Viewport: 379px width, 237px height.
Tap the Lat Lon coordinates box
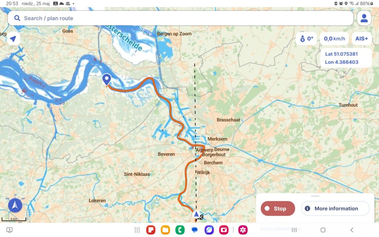click(346, 58)
